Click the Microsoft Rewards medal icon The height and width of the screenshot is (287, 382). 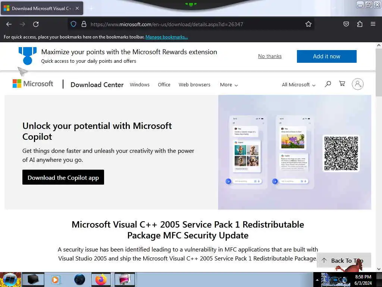[28, 56]
